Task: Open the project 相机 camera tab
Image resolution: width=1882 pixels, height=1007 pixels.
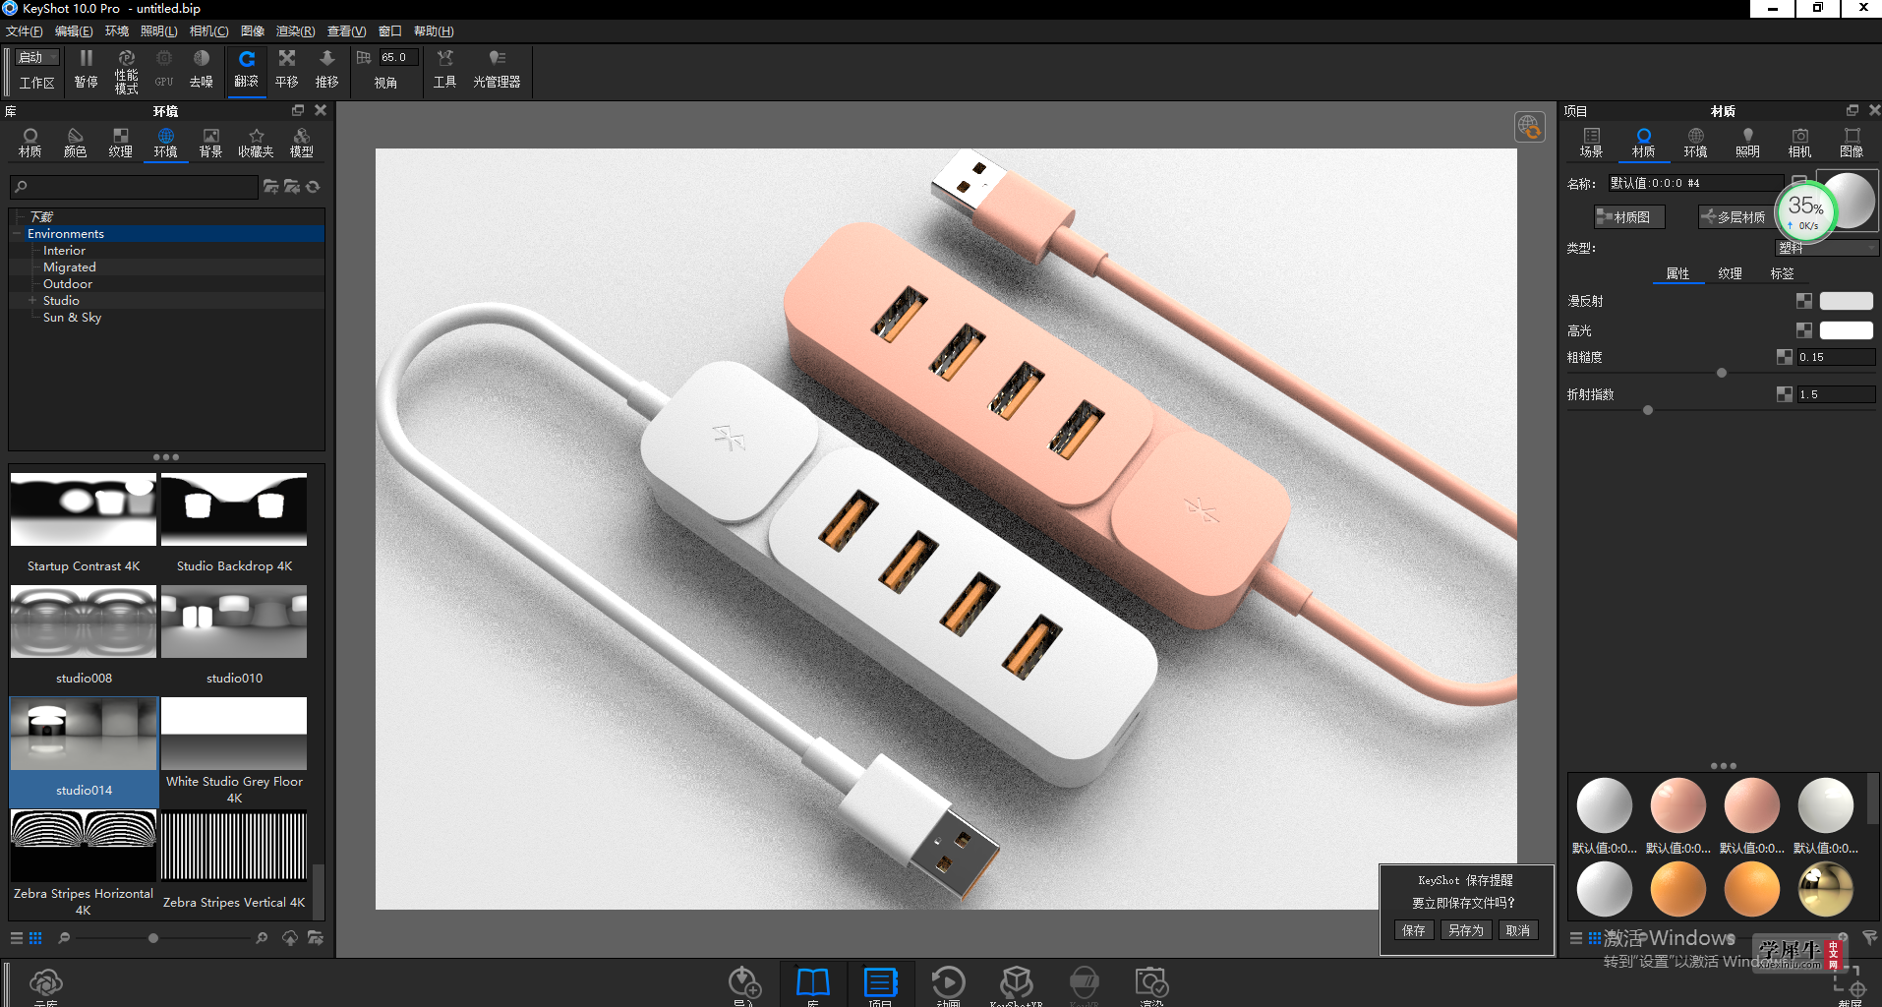Action: pyautogui.click(x=1799, y=143)
